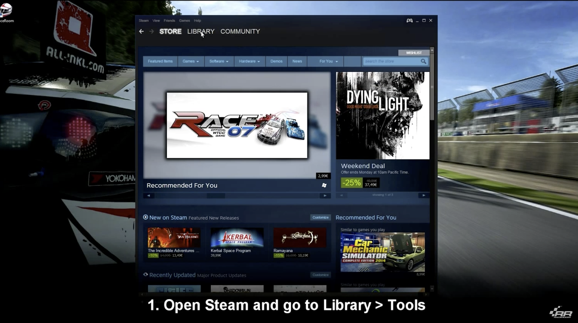Image resolution: width=578 pixels, height=323 pixels.
Task: Click the Recently Updated heading
Action: coord(173,275)
